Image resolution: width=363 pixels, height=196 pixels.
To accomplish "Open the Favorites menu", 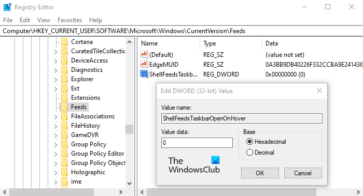I will [69, 20].
